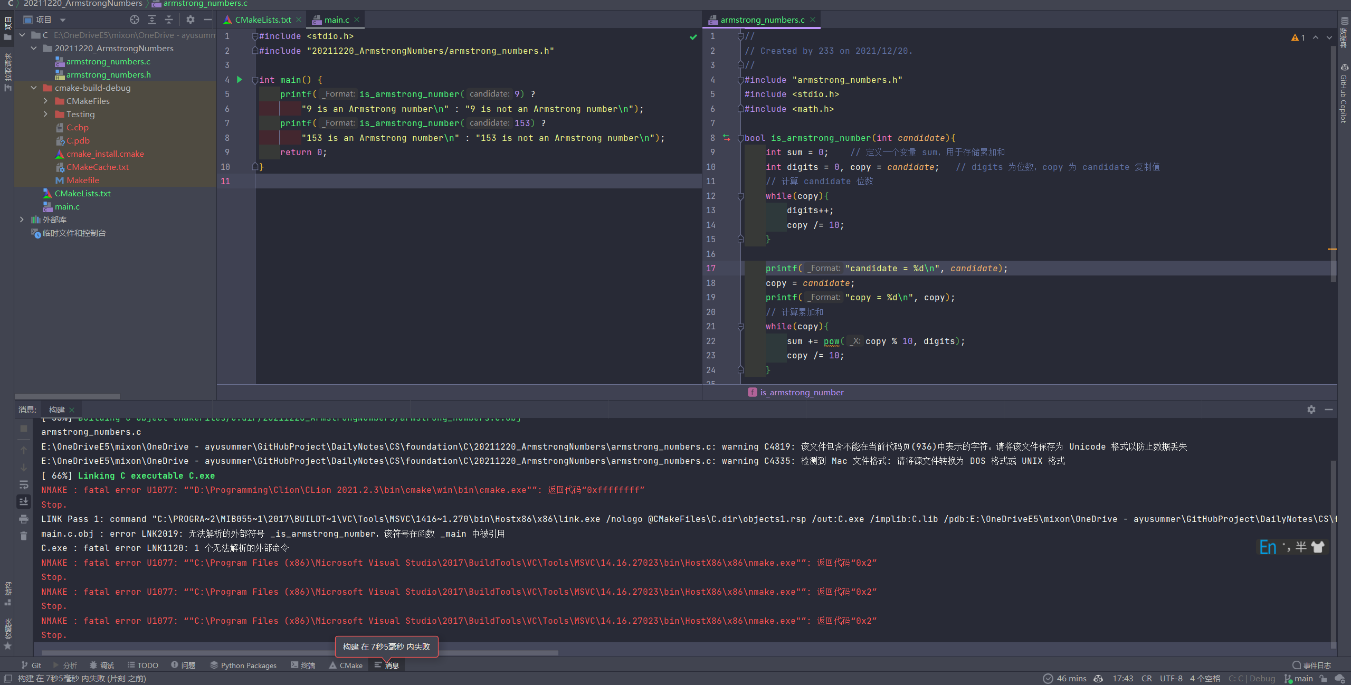Click the tool window quick-access icon
1351x685 pixels.
pos(7,678)
